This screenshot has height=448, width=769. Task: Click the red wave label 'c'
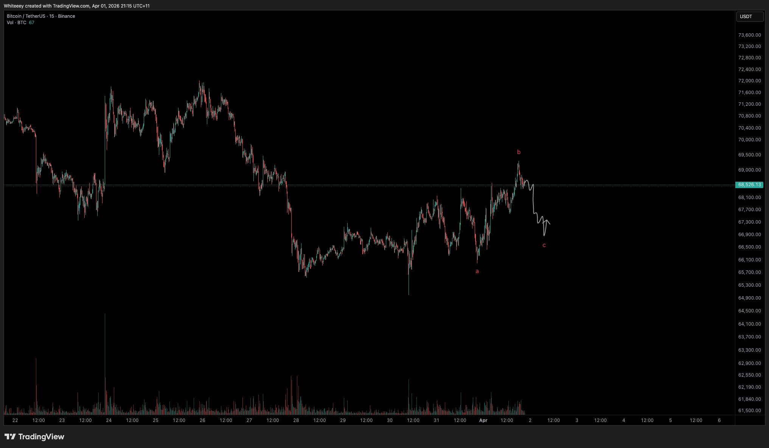coord(544,246)
